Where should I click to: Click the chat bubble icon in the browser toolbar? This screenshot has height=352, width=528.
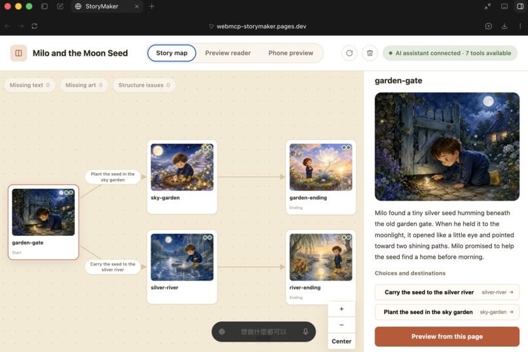[489, 26]
